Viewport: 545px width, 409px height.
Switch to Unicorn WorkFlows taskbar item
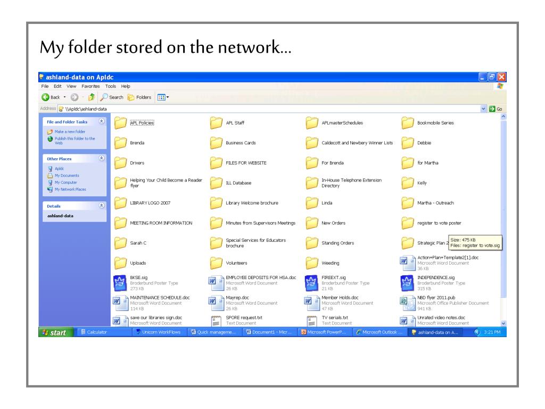159,332
